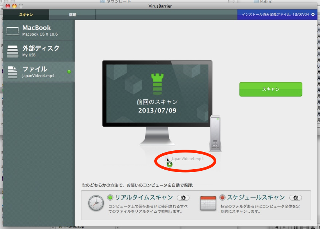Click the MacBook heading in sidebar
The height and width of the screenshot is (229, 320).
tap(36, 28)
